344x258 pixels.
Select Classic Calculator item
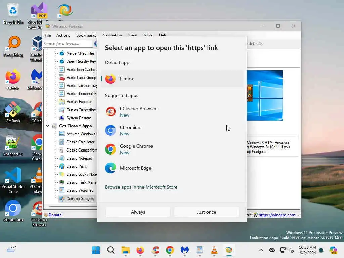point(77,142)
